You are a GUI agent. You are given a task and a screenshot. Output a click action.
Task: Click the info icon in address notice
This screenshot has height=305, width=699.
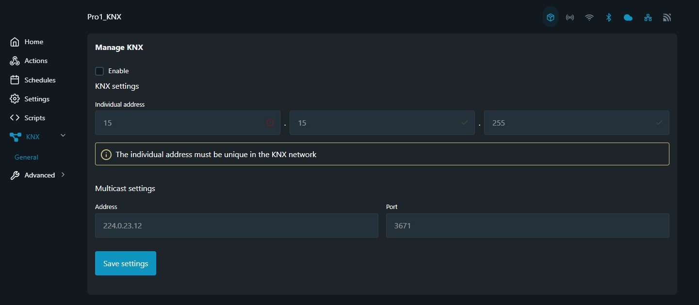pyautogui.click(x=106, y=155)
